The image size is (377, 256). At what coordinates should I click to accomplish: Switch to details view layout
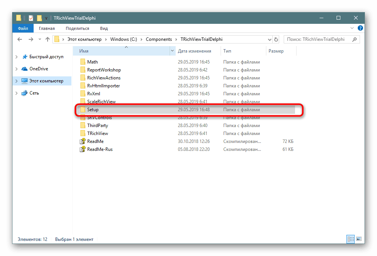click(351, 239)
